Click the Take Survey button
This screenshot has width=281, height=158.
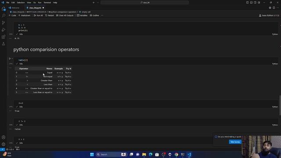[x=235, y=142]
